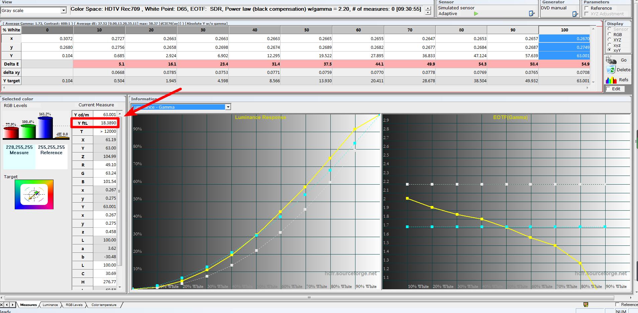This screenshot has height=313, width=638.
Task: Click the Y cd/m value 63.001
Action: coord(105,115)
